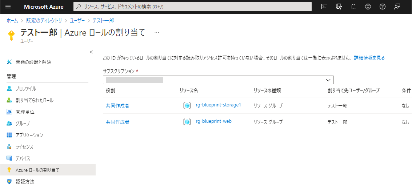
Task: Click テスト一郎 cell in rg-blueprint-web row
Action: click(x=337, y=122)
